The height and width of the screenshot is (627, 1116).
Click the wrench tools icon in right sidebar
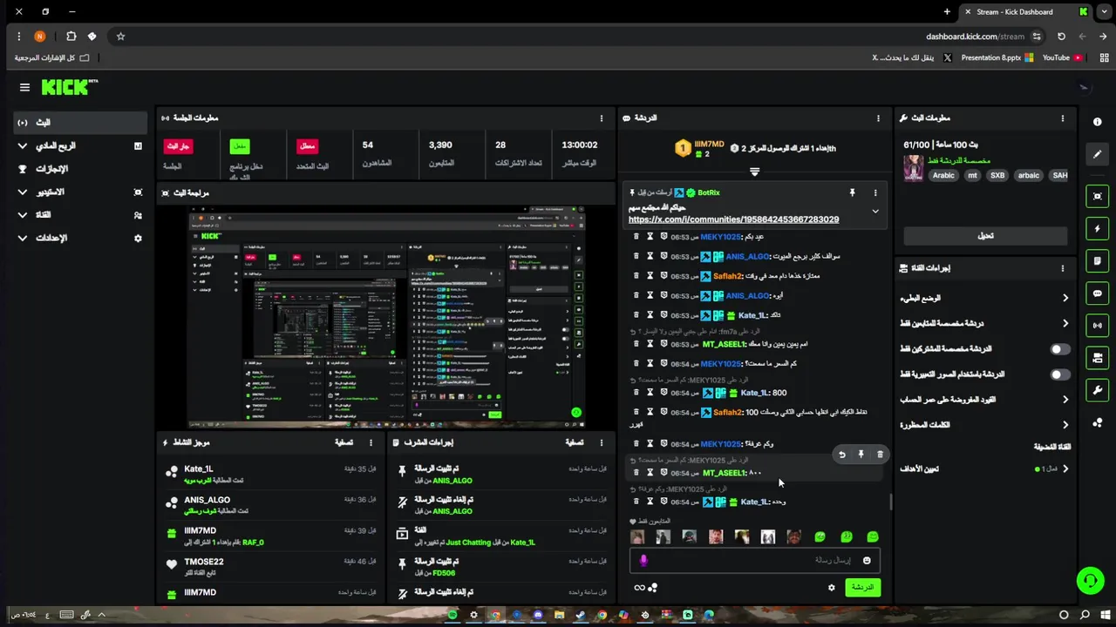(x=1098, y=390)
